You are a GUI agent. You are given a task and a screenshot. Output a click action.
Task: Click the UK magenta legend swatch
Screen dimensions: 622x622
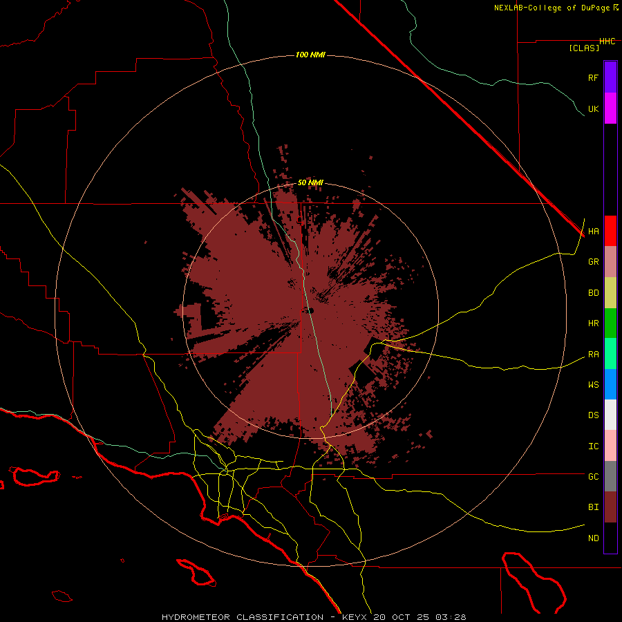tap(610, 109)
